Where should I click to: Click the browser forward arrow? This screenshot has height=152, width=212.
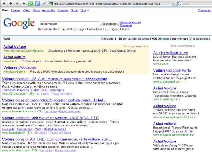[17, 4]
